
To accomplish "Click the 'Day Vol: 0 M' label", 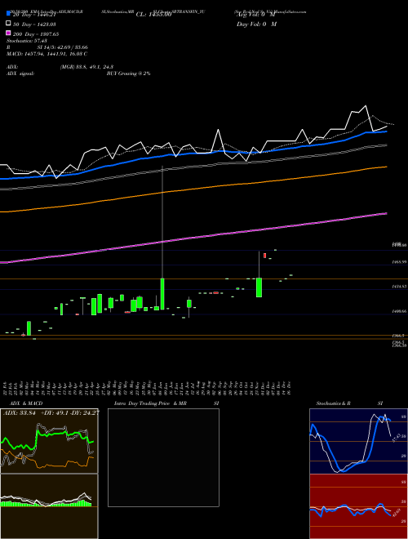I will [x=256, y=24].
